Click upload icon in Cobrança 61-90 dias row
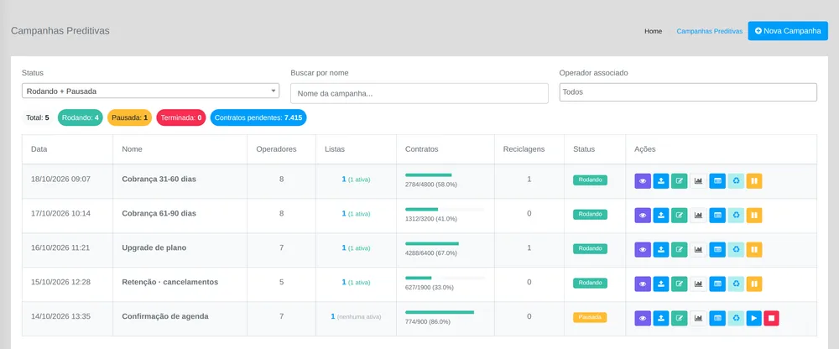Screen dimensions: 839x349 (x=661, y=215)
